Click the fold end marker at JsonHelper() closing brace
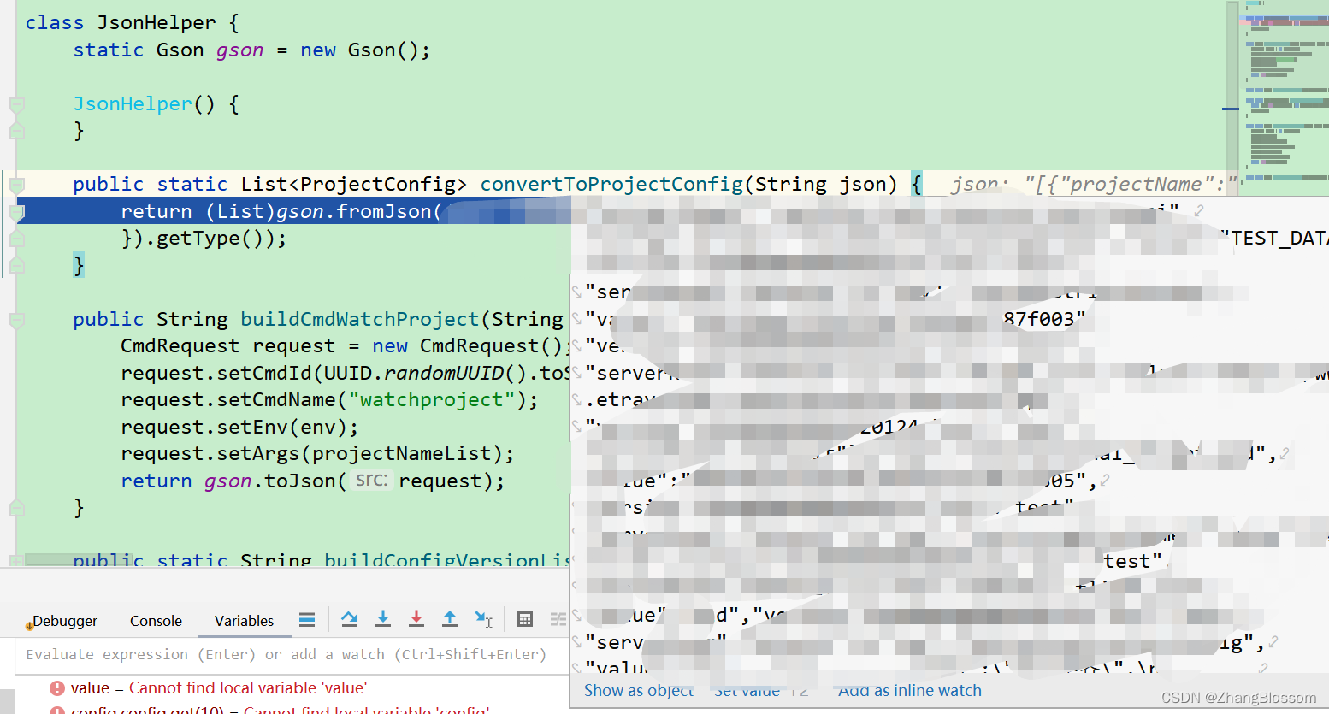The height and width of the screenshot is (714, 1329). pos(16,131)
